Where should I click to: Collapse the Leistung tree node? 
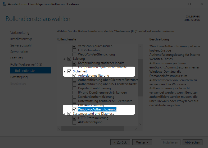pos(64,59)
